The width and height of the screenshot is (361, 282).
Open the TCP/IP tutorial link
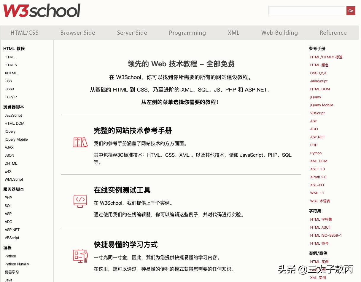[x=11, y=97]
